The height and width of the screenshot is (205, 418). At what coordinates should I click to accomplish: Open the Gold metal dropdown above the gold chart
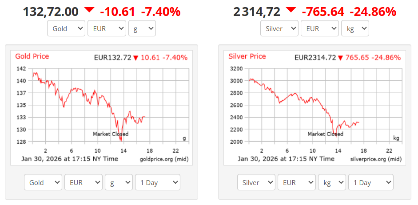click(x=66, y=29)
